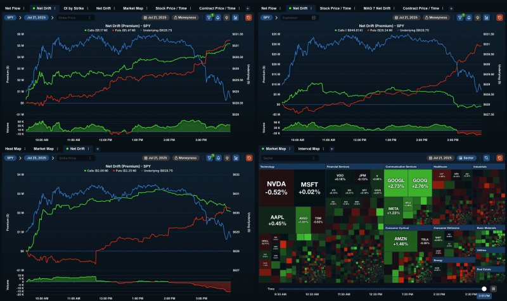Click red reset icon in top-left panel

pyautogui.click(x=248, y=18)
